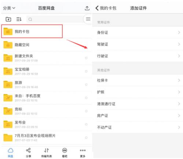Open 身份证 entry chevron
The image size is (183, 159).
pyautogui.click(x=179, y=33)
